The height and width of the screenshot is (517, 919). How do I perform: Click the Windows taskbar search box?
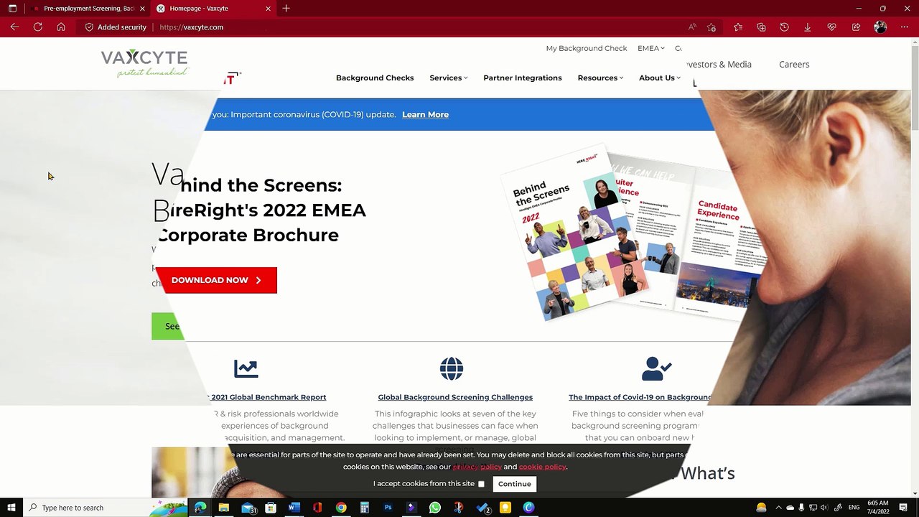pyautogui.click(x=105, y=508)
